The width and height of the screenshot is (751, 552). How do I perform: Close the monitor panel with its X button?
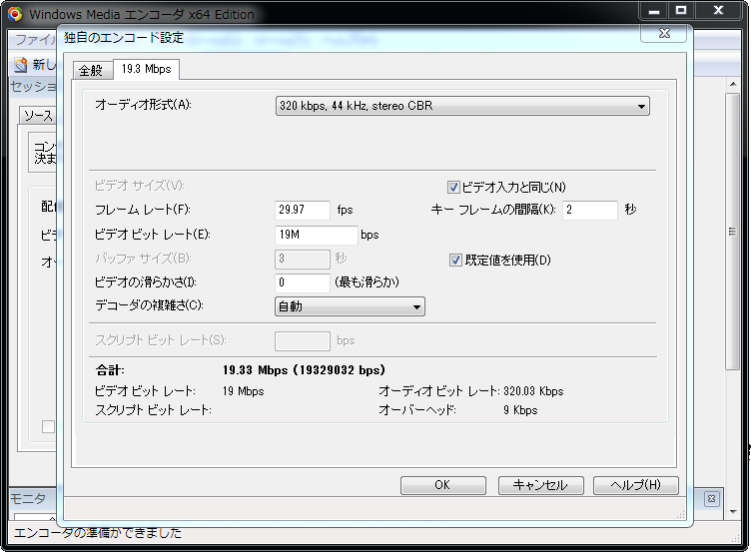point(711,499)
